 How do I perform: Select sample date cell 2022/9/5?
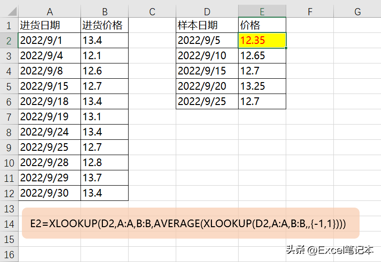[207, 41]
